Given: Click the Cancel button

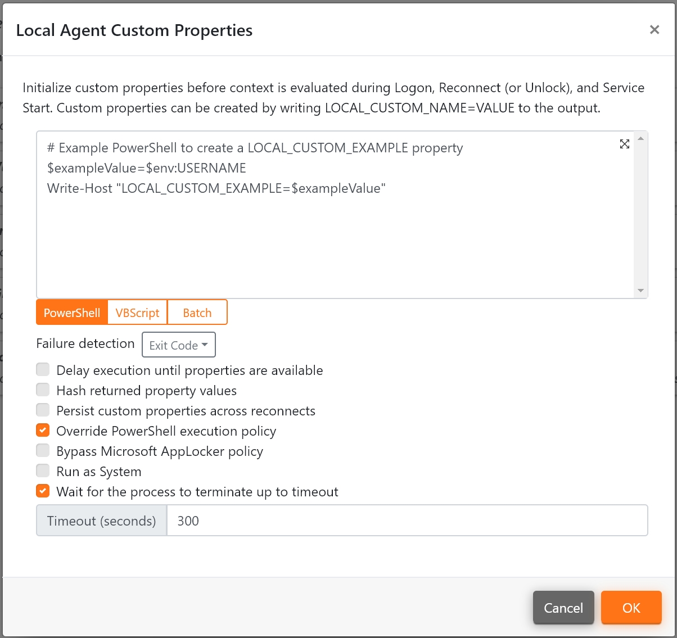Looking at the screenshot, I should (x=563, y=608).
